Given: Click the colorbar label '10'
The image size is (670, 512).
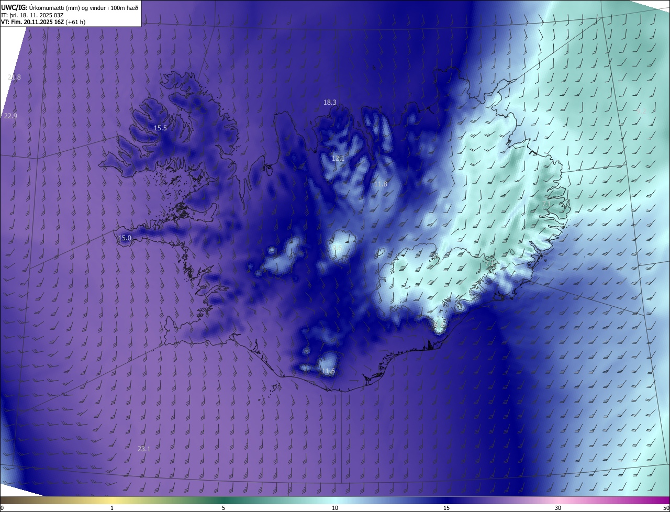Looking at the screenshot, I should [335, 508].
